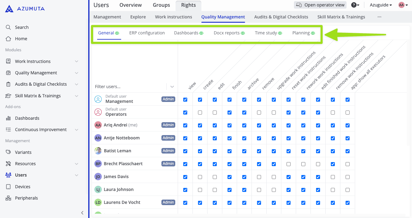Viewport: 412px width, 218px height.
Task: Open the Filter users dropdown arrow
Action: (172, 87)
